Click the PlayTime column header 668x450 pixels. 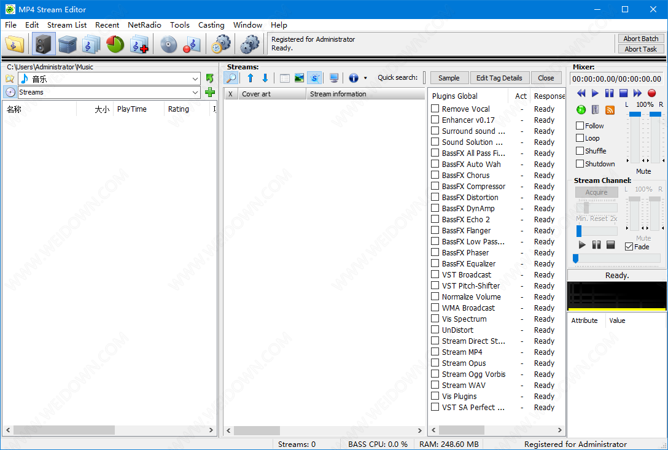(138, 109)
